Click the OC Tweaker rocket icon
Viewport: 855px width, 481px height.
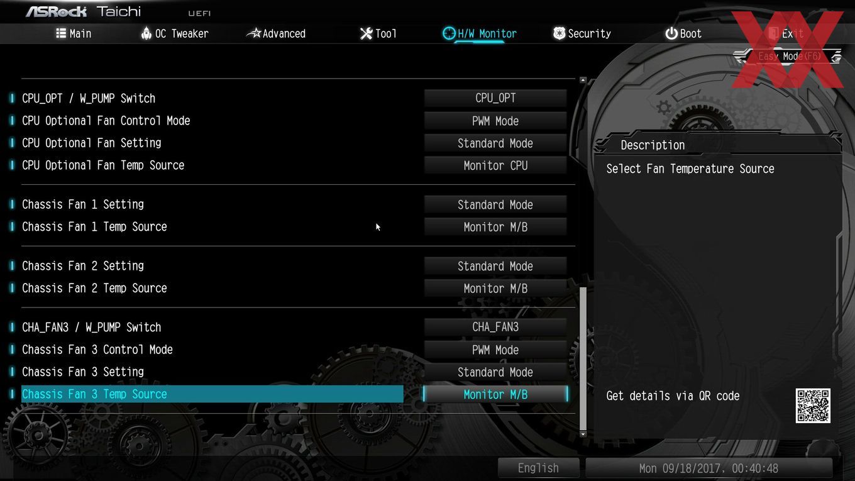click(146, 33)
